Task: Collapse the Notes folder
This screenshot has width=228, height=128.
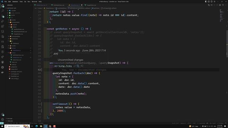Action: pyautogui.click(x=14, y=27)
